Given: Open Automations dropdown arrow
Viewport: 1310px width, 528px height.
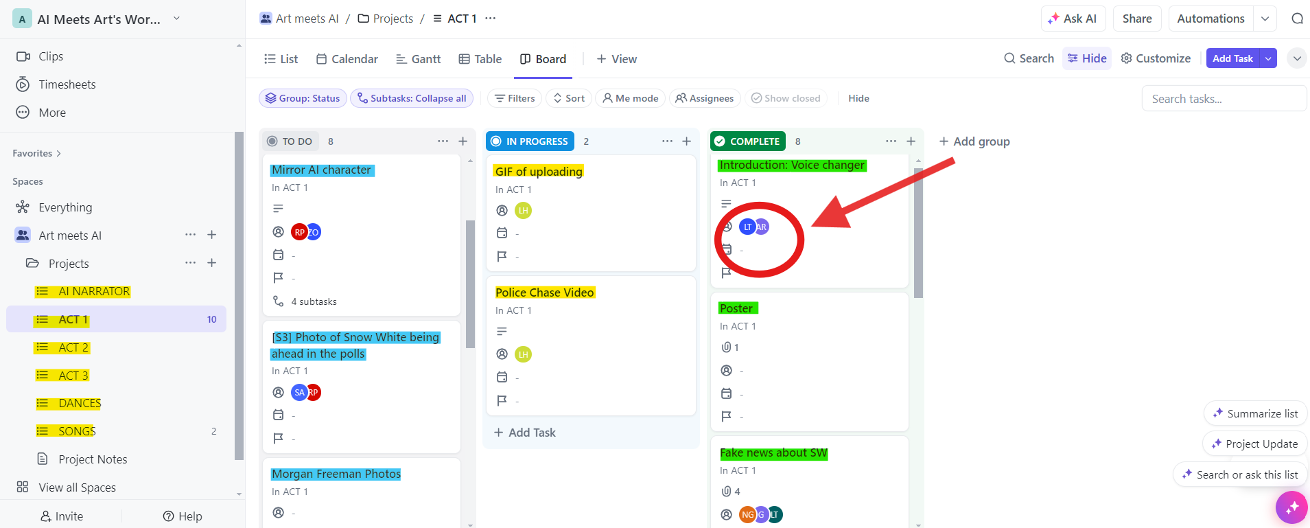Looking at the screenshot, I should (x=1265, y=19).
